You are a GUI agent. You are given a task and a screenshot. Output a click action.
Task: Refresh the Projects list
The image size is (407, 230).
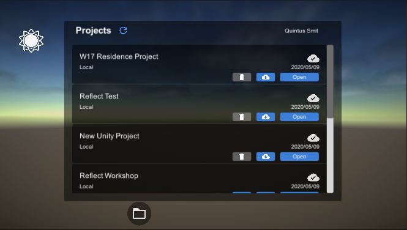pos(123,31)
